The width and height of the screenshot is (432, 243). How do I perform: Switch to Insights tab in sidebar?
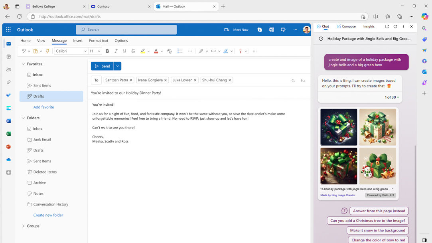tap(369, 26)
